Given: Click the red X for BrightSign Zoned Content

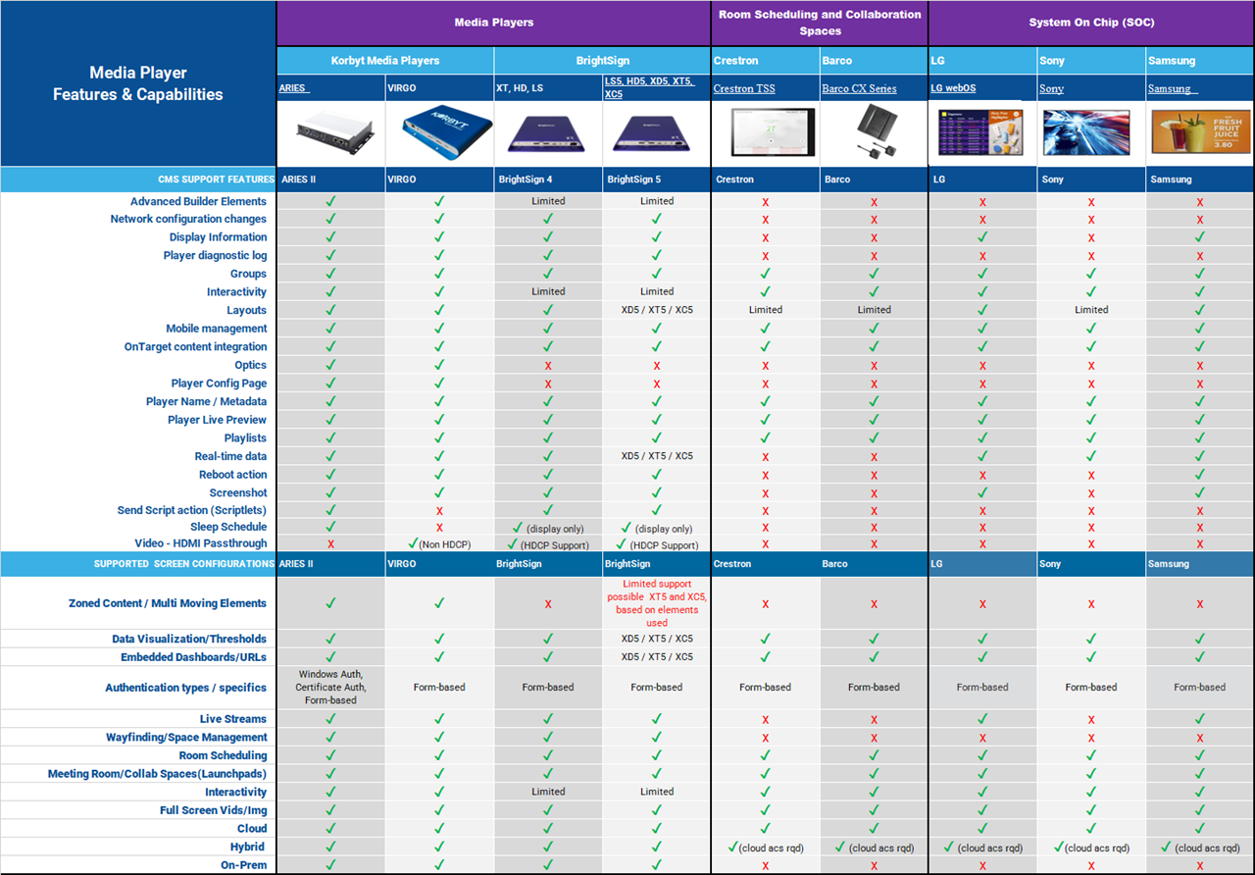Looking at the screenshot, I should 548,604.
